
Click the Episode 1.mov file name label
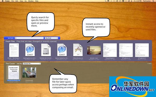(x=94, y=58)
